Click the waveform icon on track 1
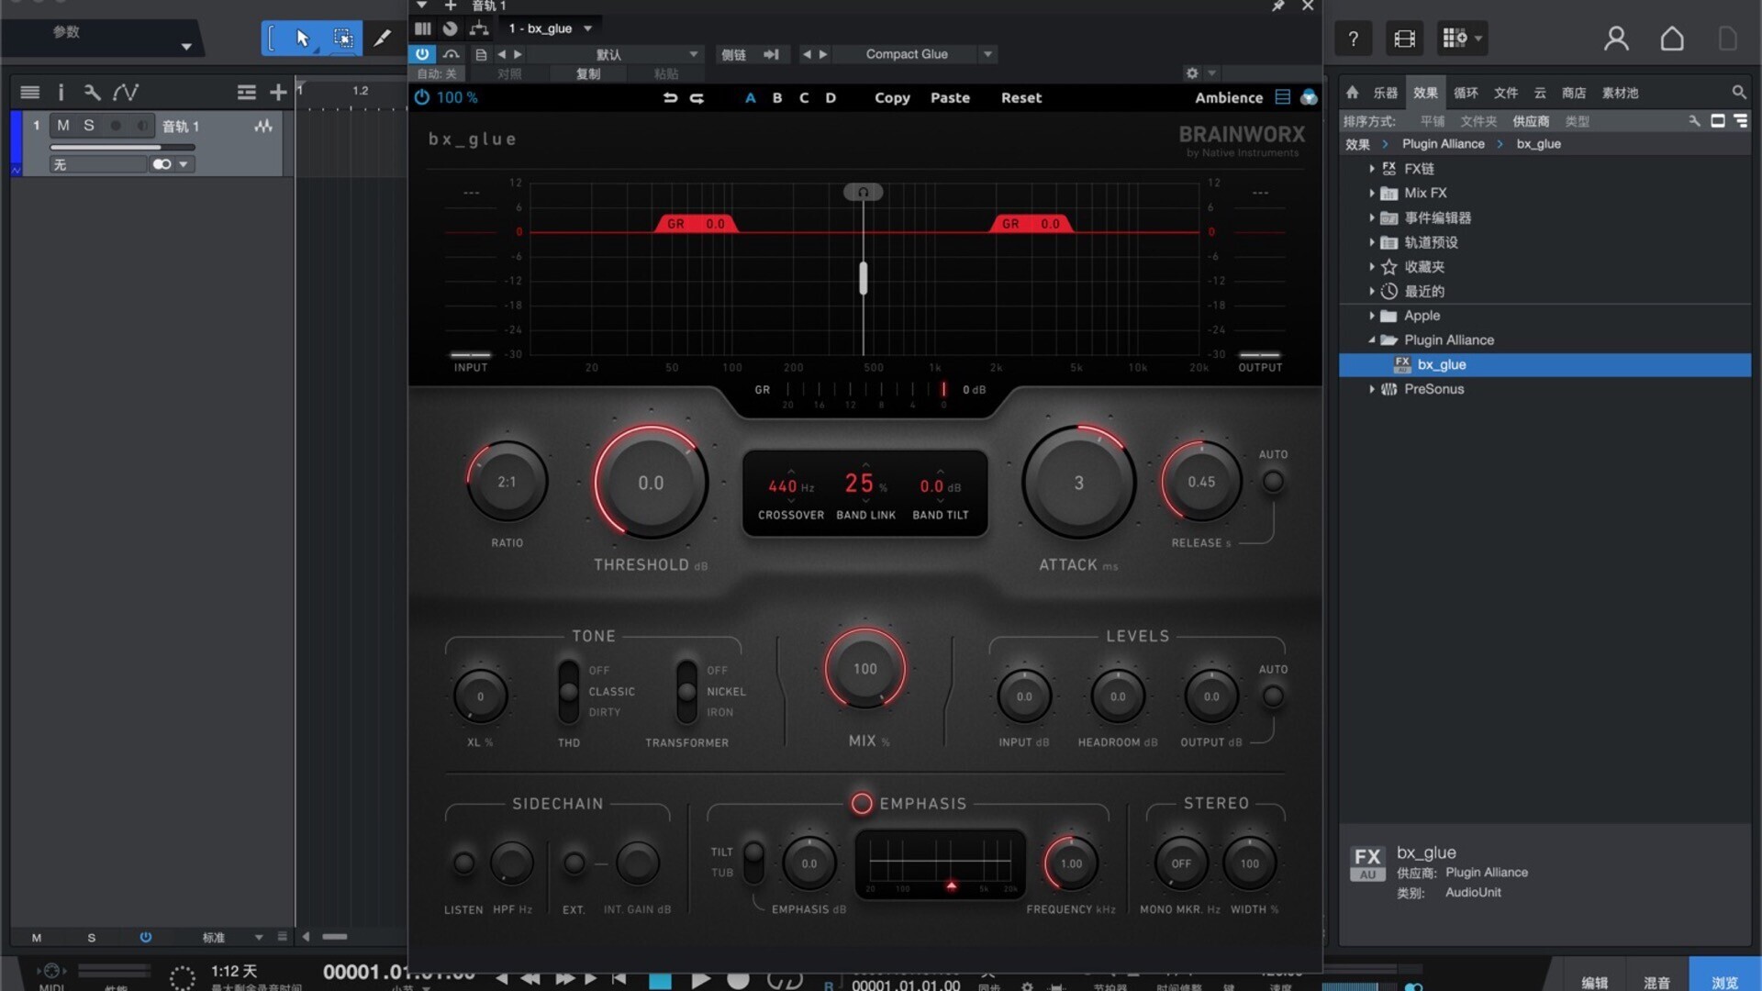The width and height of the screenshot is (1762, 991). (x=263, y=126)
